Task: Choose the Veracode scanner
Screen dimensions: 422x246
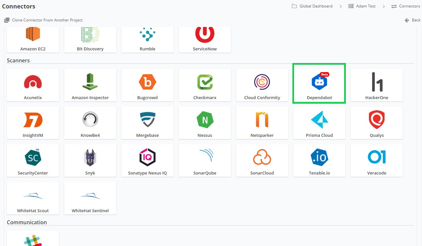Action: pyautogui.click(x=377, y=161)
